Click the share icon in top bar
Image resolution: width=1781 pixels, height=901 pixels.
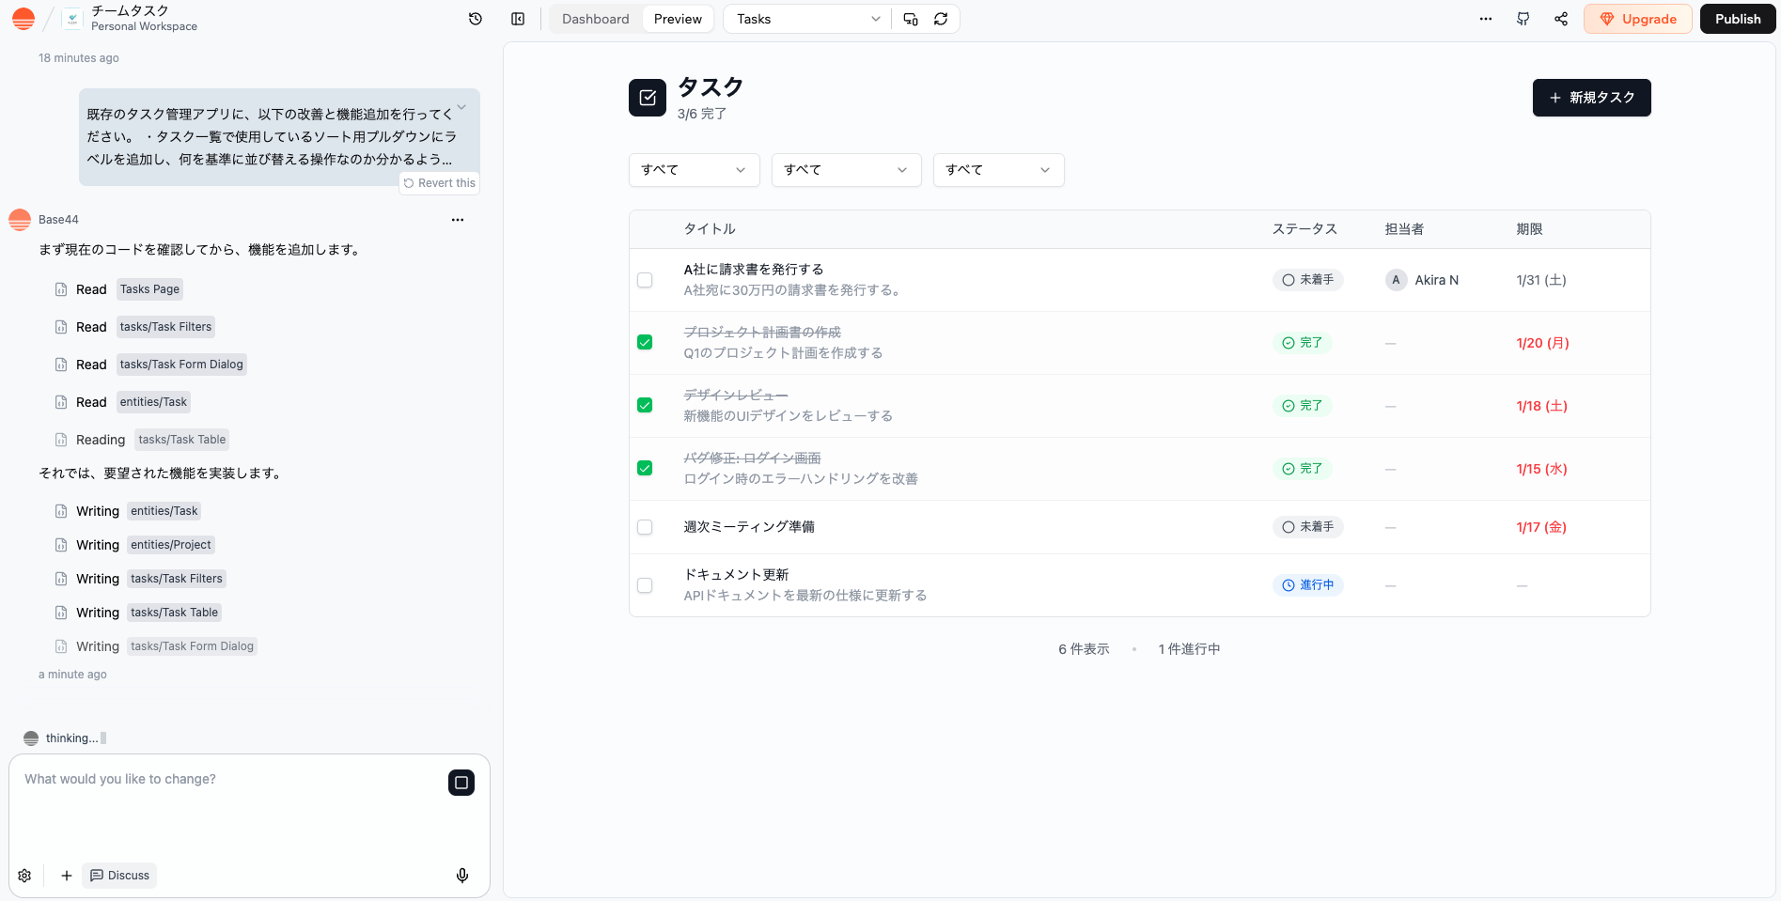click(x=1561, y=19)
